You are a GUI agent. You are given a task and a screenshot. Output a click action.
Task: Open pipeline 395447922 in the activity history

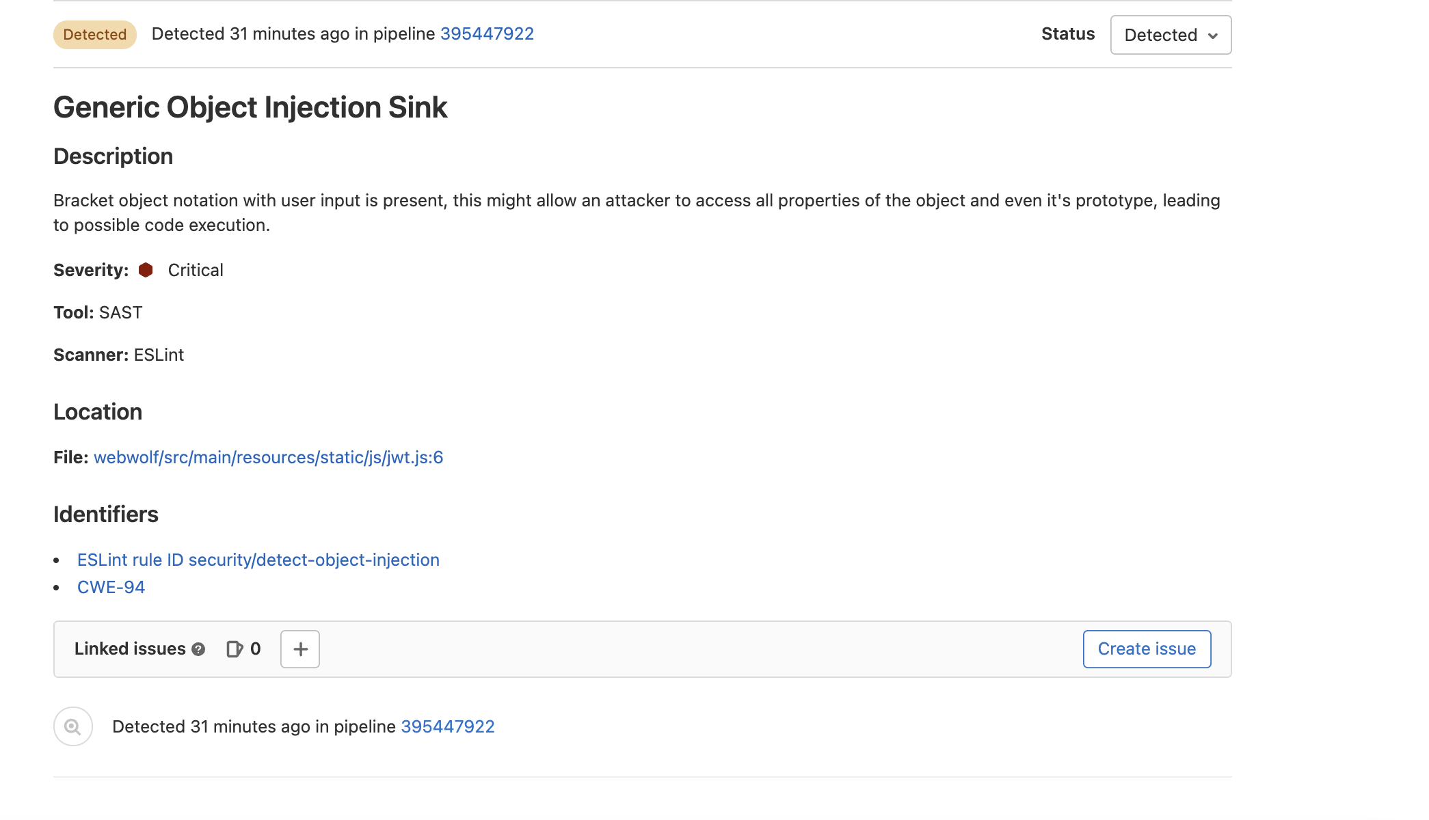click(x=447, y=726)
